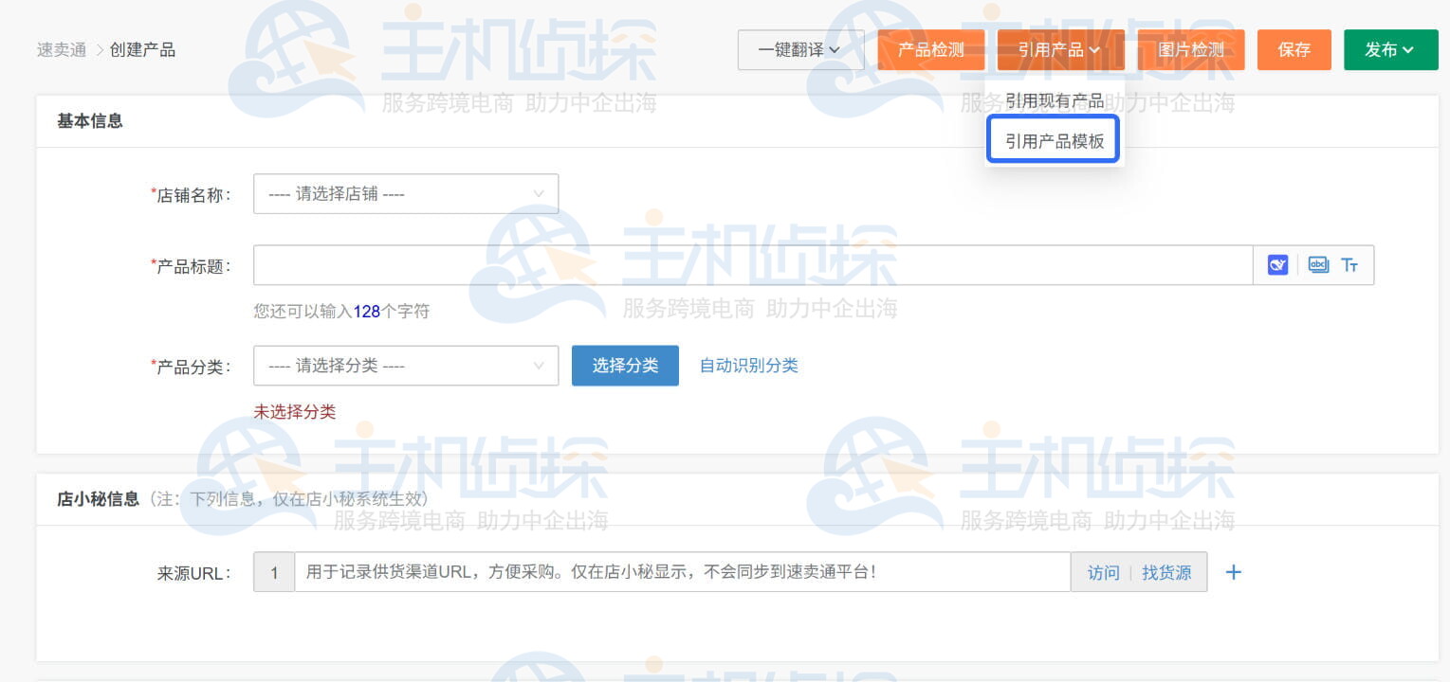The width and height of the screenshot is (1450, 682).
Task: Click the 找货源 link
Action: tap(1166, 572)
